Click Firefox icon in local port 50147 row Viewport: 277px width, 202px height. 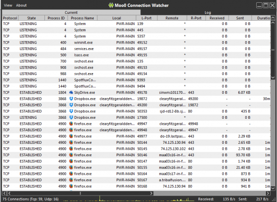71,161
